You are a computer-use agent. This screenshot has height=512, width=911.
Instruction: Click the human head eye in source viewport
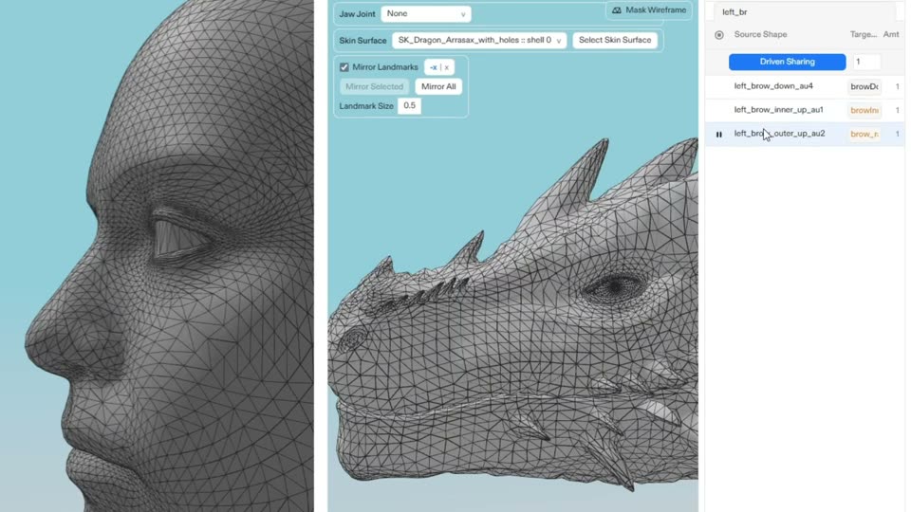point(179,239)
